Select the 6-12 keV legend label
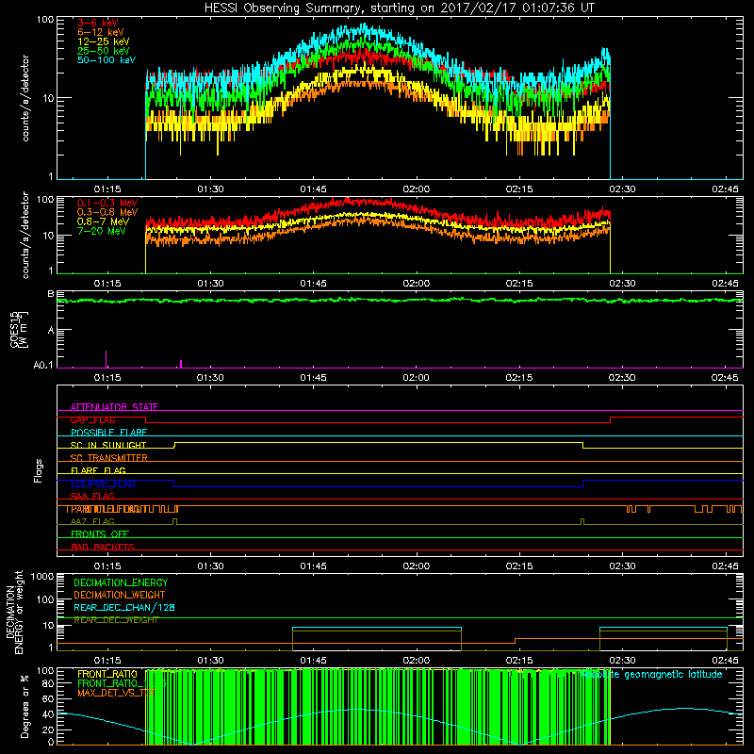This screenshot has height=754, width=754. [101, 32]
